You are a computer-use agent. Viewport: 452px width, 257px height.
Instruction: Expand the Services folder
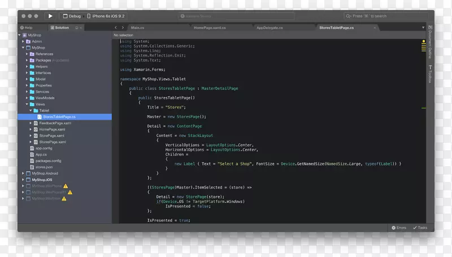click(27, 92)
